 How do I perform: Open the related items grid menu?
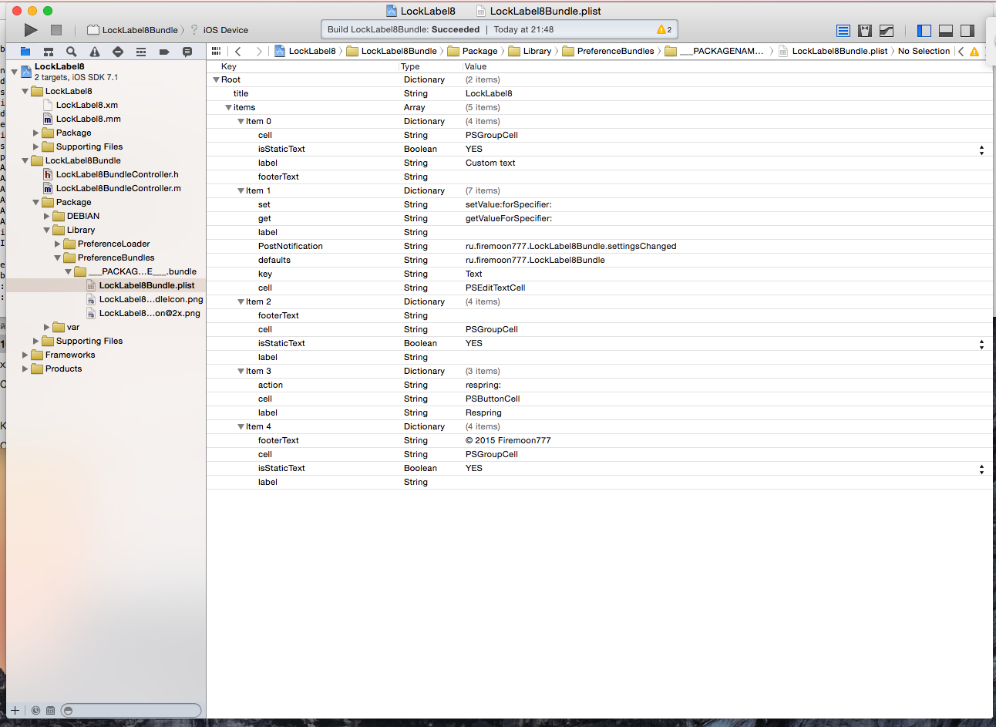point(216,51)
